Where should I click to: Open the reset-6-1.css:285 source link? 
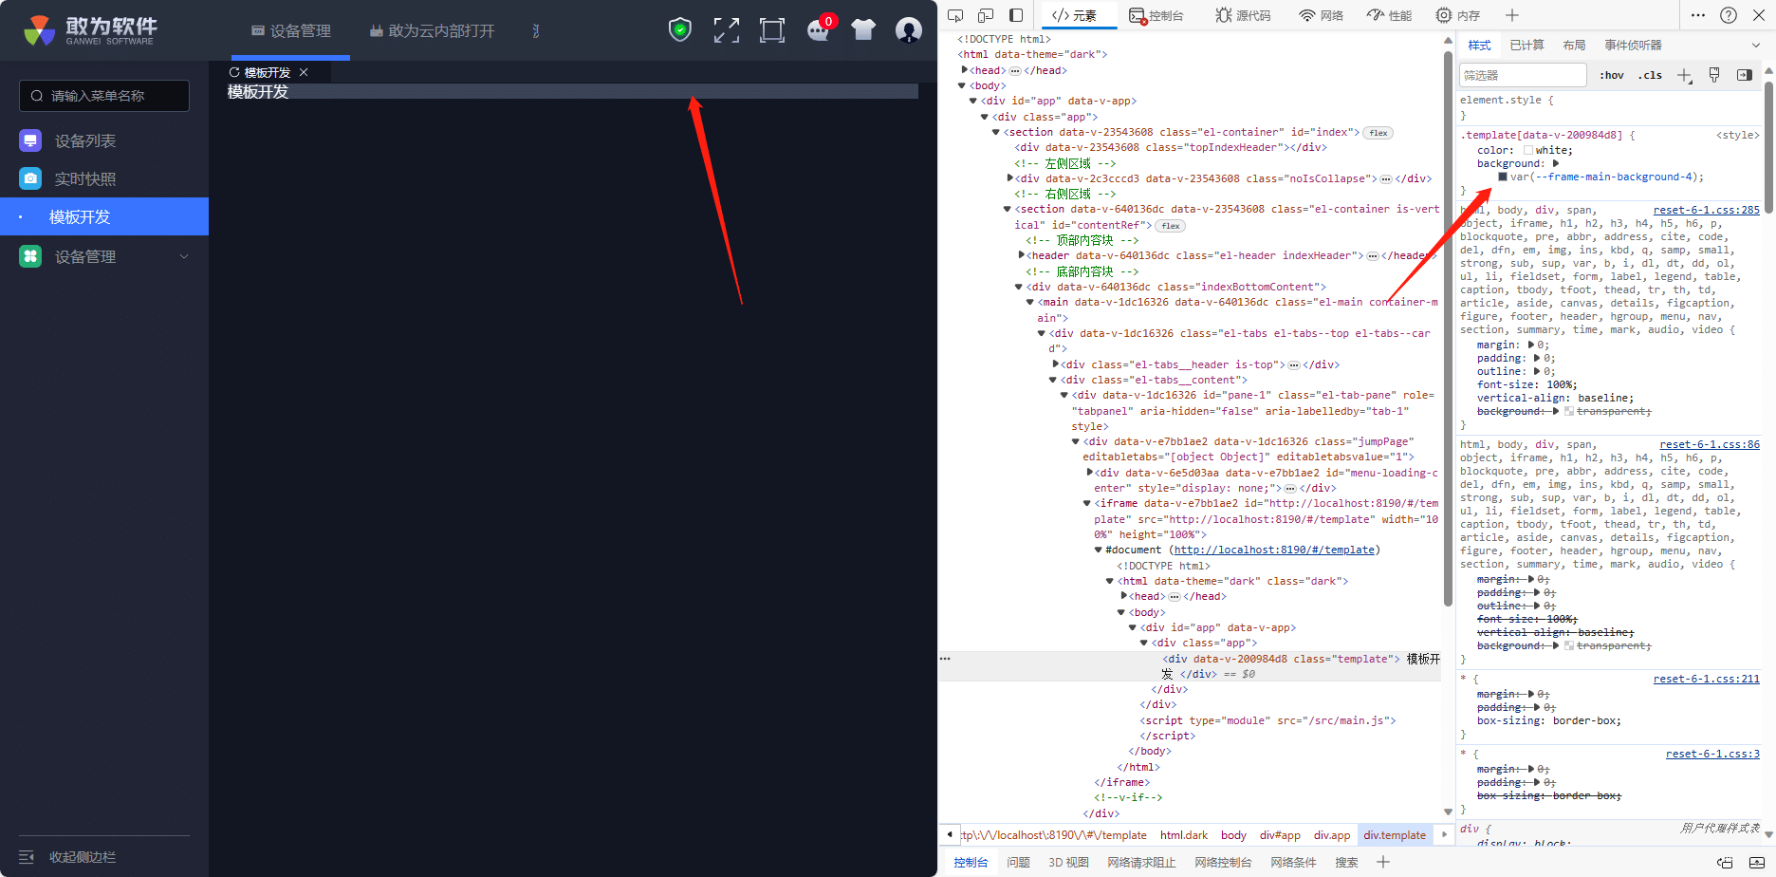(x=1706, y=210)
